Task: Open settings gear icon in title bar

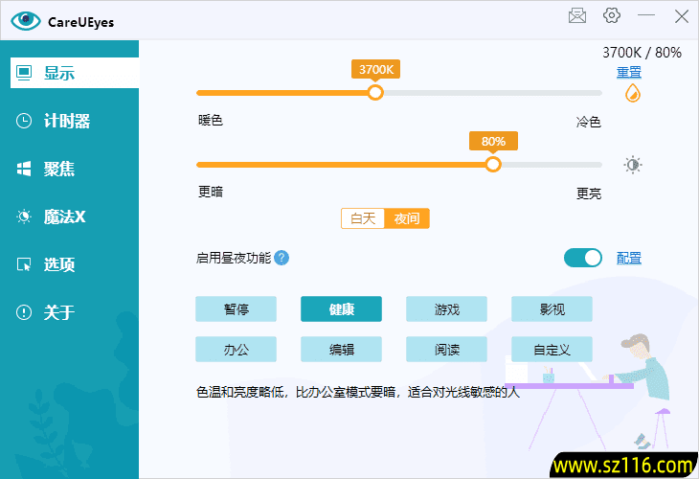Action: (612, 15)
